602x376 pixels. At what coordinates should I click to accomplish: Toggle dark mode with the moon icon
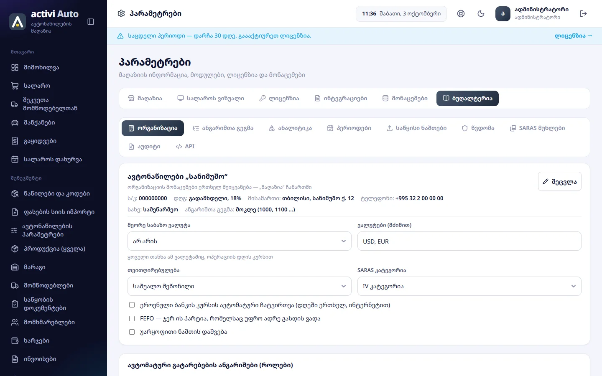(481, 14)
